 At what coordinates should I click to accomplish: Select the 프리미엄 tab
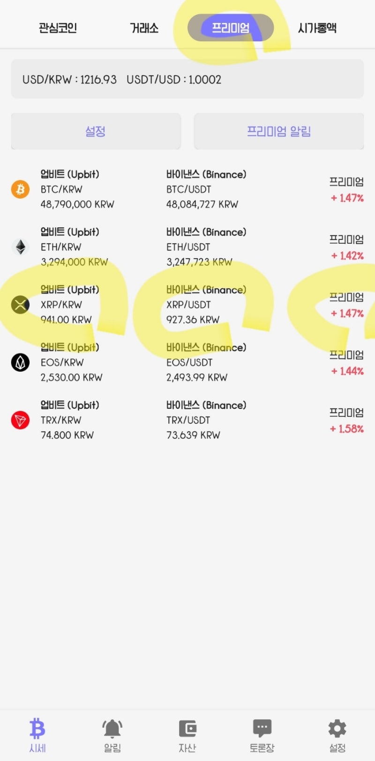click(231, 28)
